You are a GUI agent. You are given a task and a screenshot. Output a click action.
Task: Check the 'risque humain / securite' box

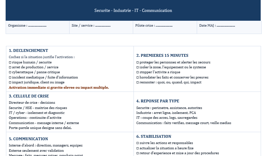[x=10, y=62]
